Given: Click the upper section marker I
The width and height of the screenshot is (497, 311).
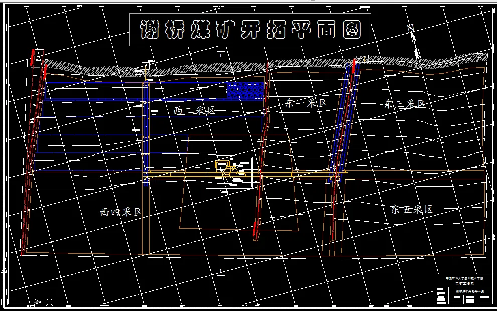Looking at the screenshot, I should [x=221, y=55].
